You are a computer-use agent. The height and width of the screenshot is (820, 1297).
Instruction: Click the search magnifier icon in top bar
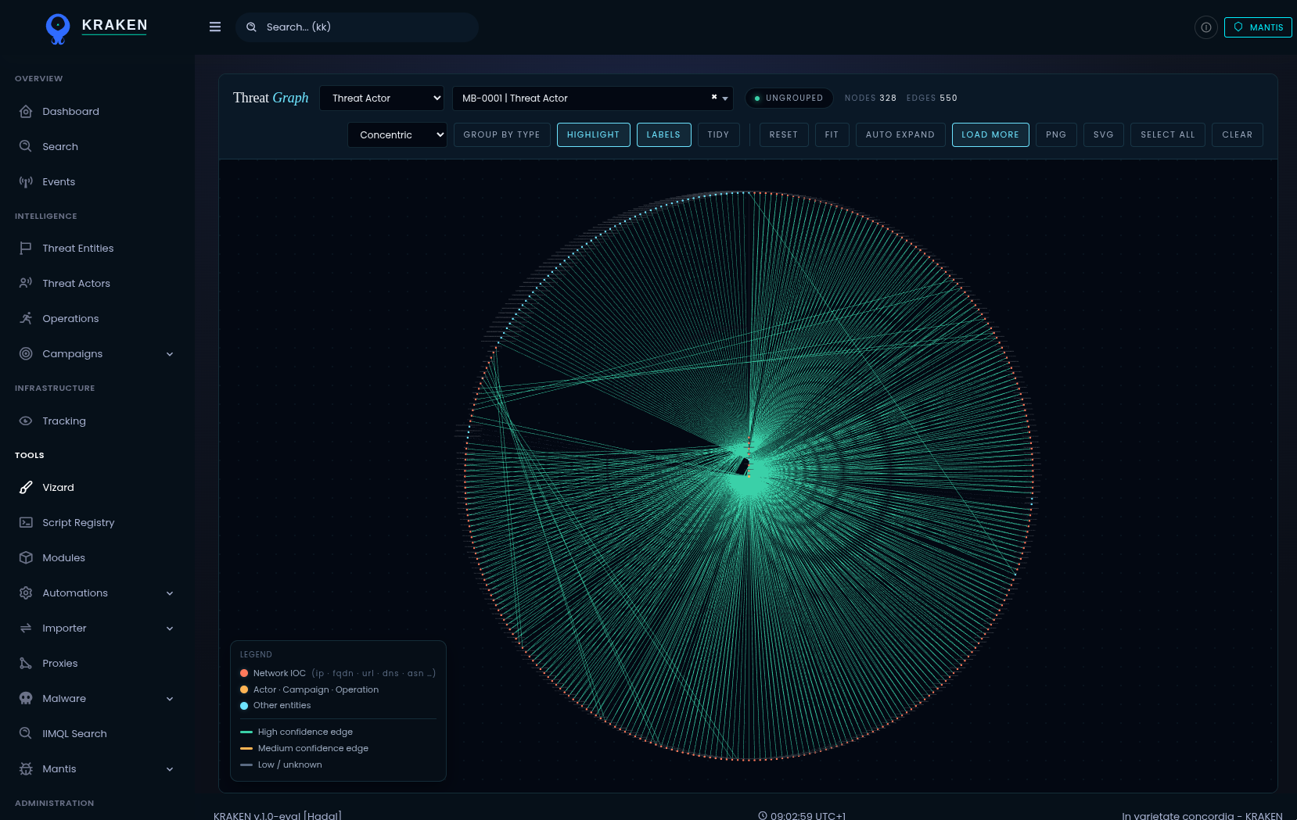pyautogui.click(x=252, y=27)
